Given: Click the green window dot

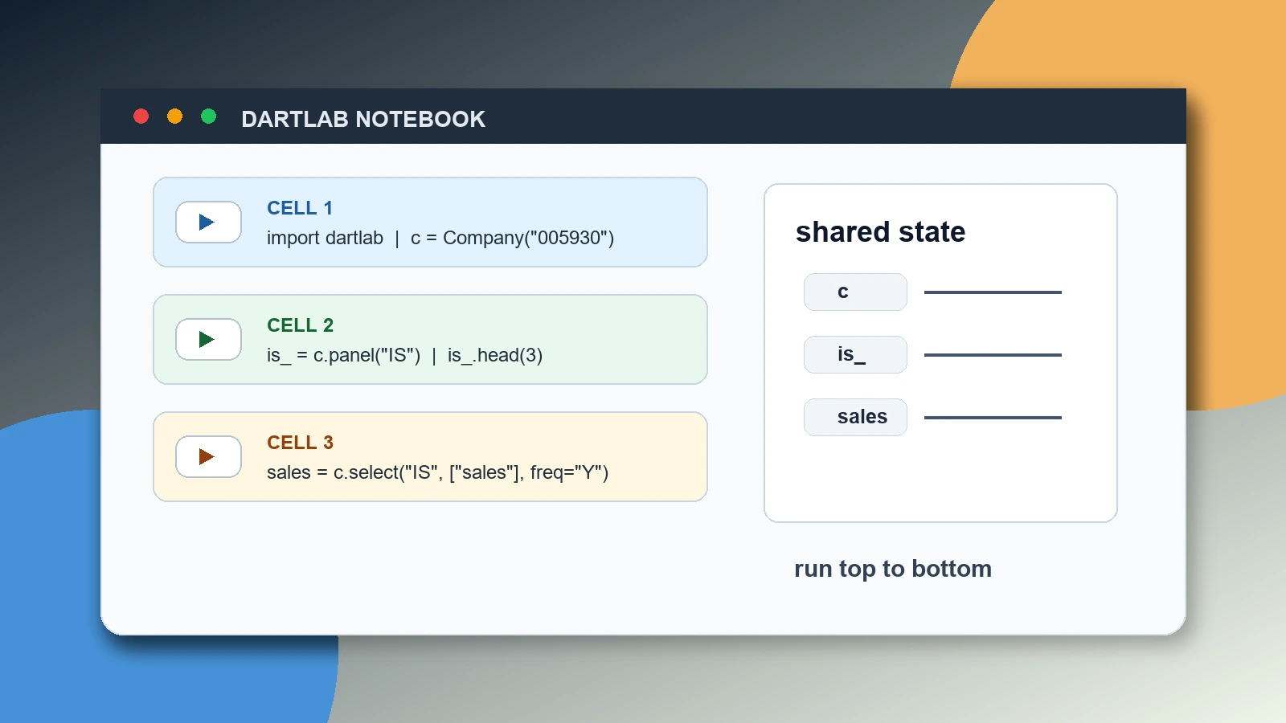Looking at the screenshot, I should point(208,116).
